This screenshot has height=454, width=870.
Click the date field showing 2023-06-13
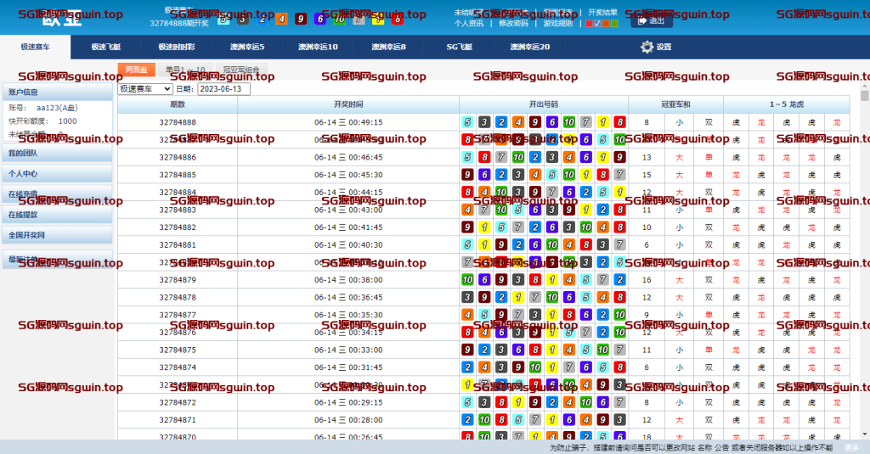223,89
